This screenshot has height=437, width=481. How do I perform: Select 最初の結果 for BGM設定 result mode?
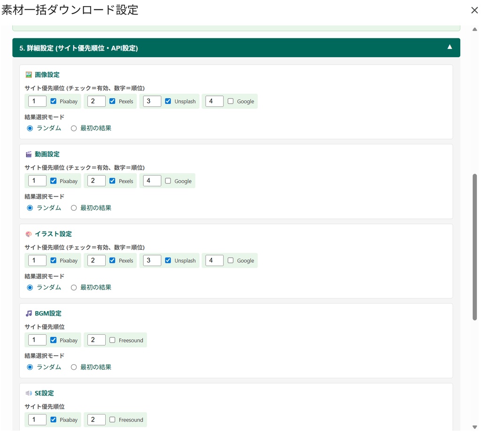point(73,367)
